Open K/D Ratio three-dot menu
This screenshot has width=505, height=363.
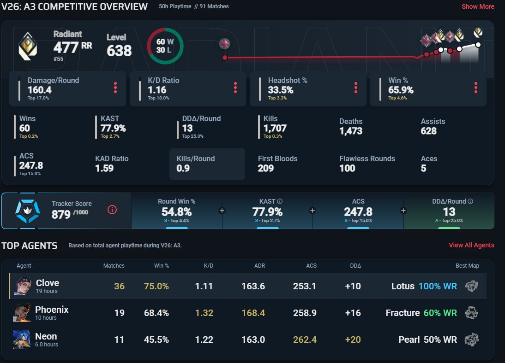tap(235, 88)
